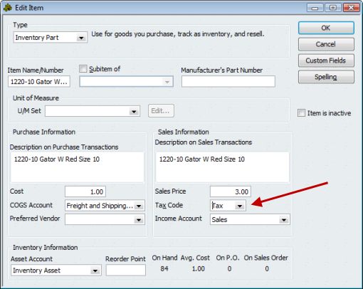Screen dimensions: 363x289
Task: Check the Subitem of checkbox
Action: coord(83,69)
